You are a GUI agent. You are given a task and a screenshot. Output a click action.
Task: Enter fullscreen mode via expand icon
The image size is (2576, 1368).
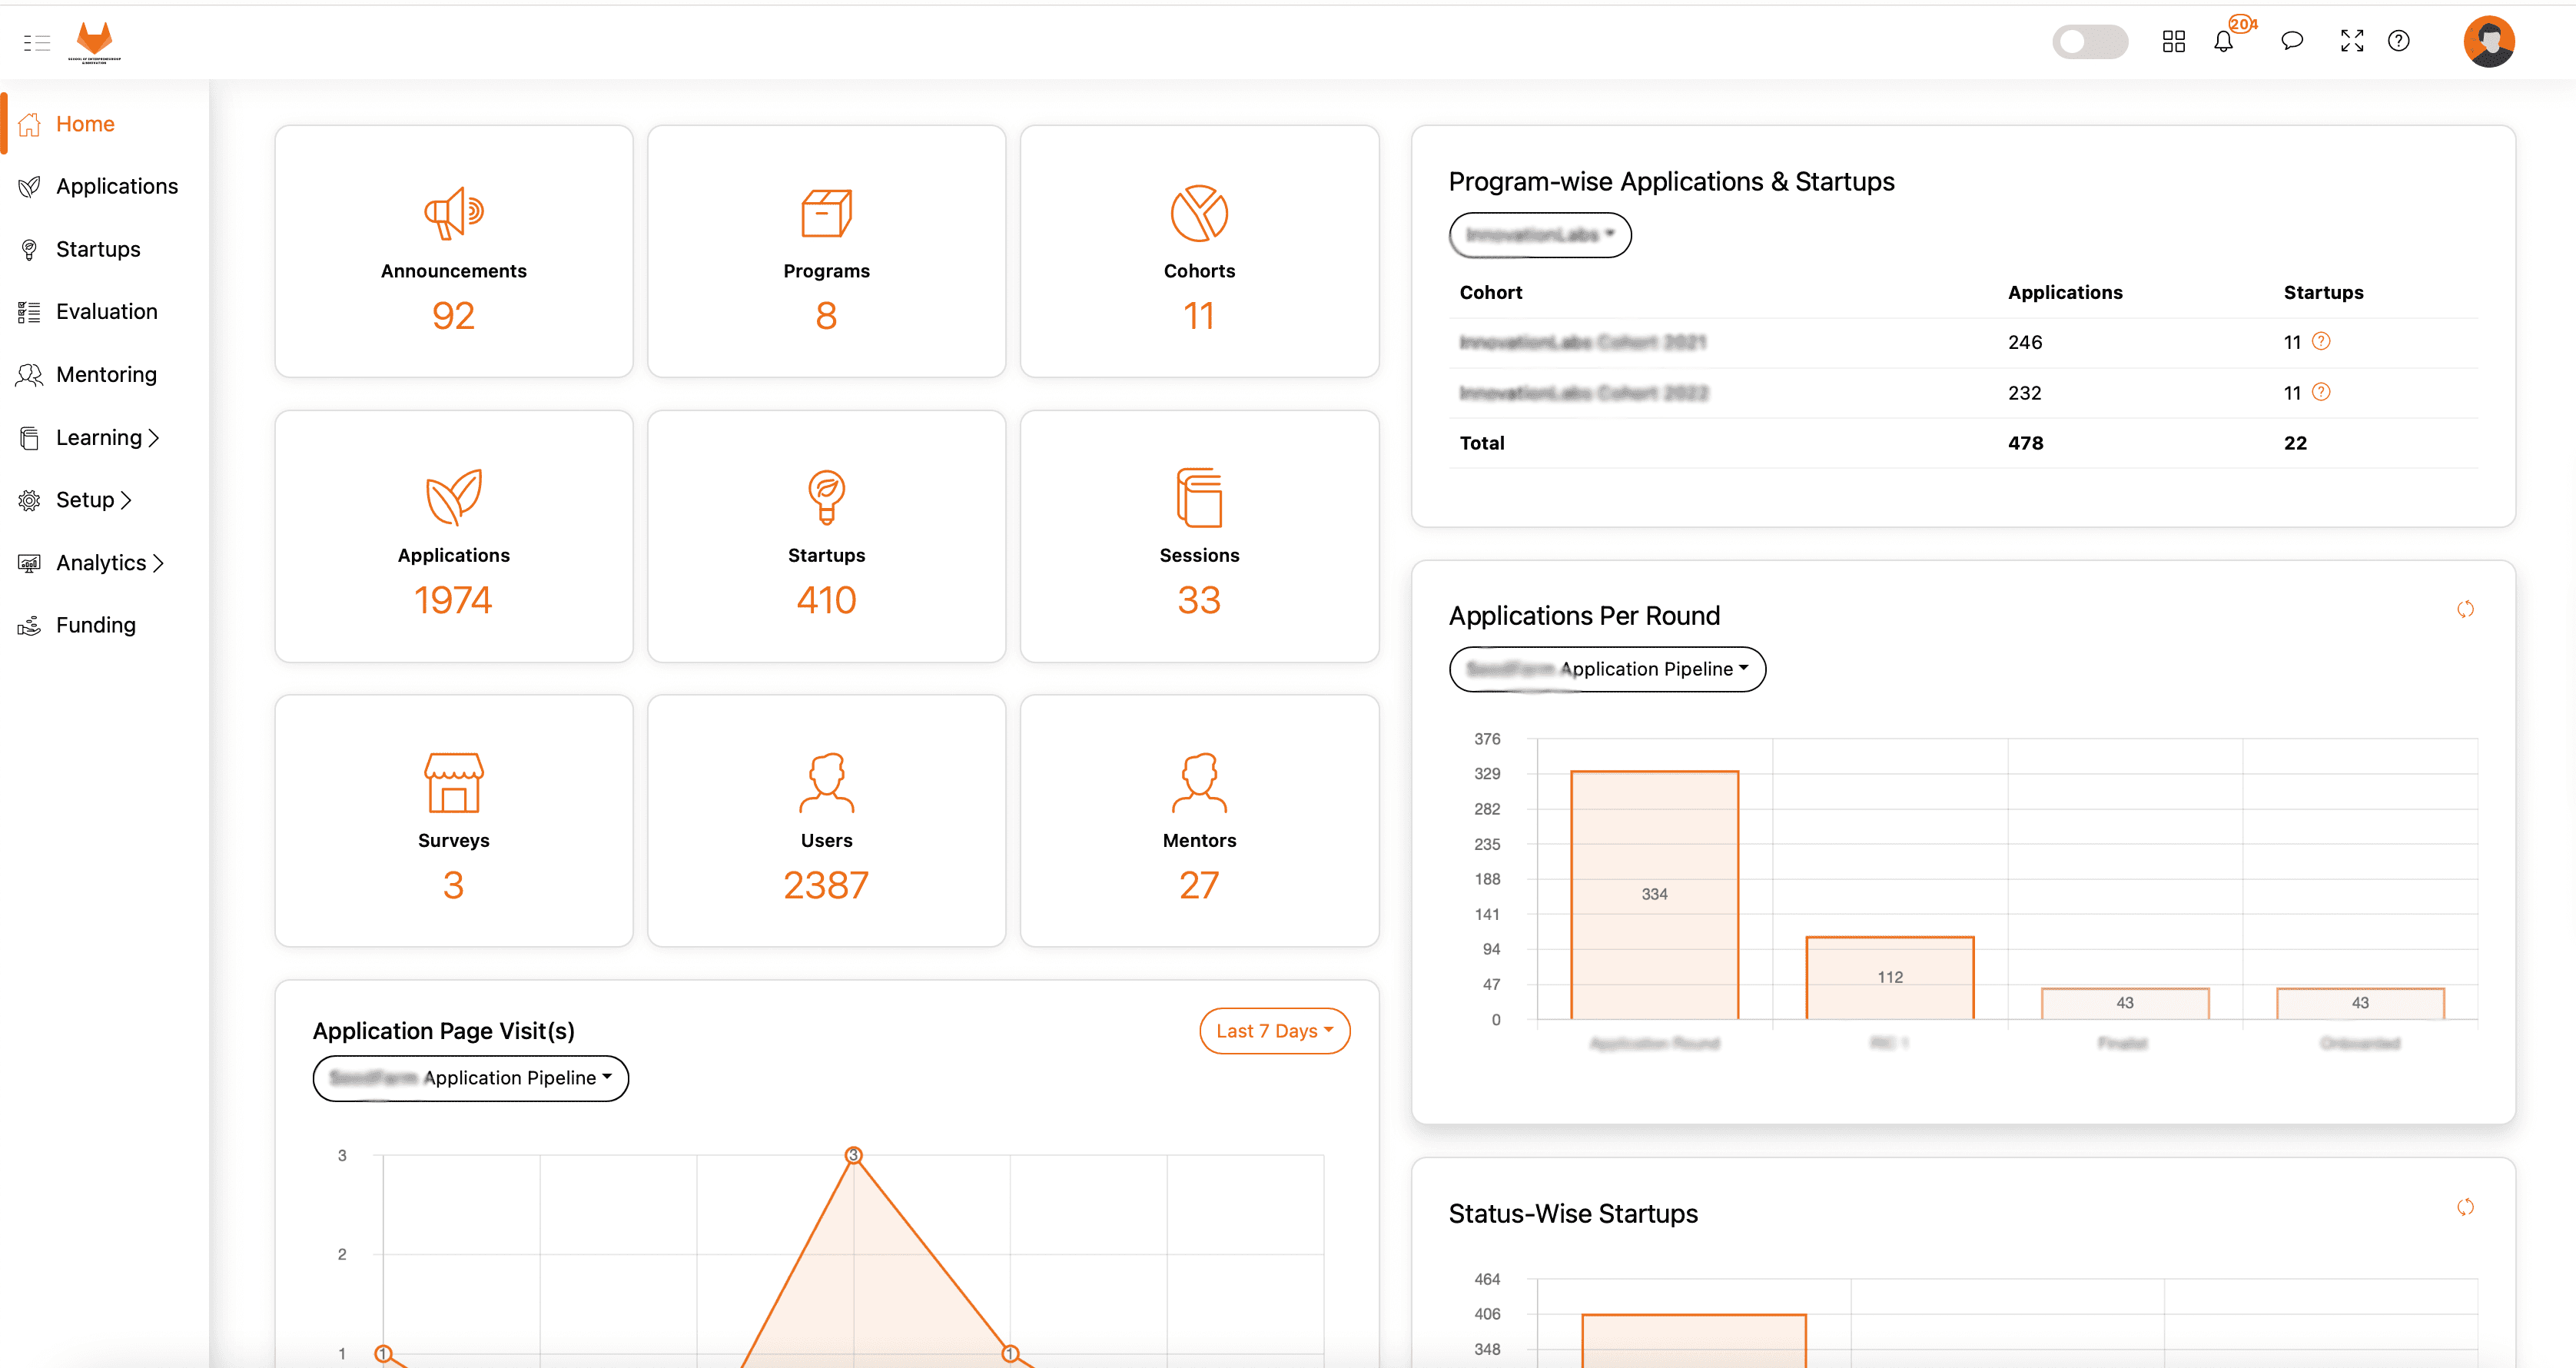coord(2352,41)
